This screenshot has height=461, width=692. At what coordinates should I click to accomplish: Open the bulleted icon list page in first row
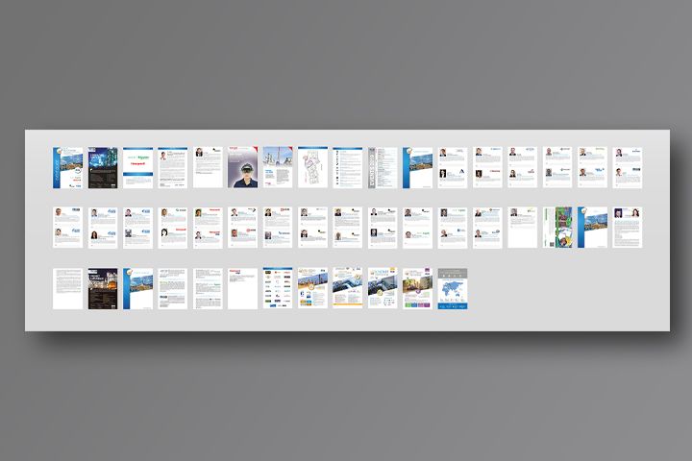click(x=347, y=168)
